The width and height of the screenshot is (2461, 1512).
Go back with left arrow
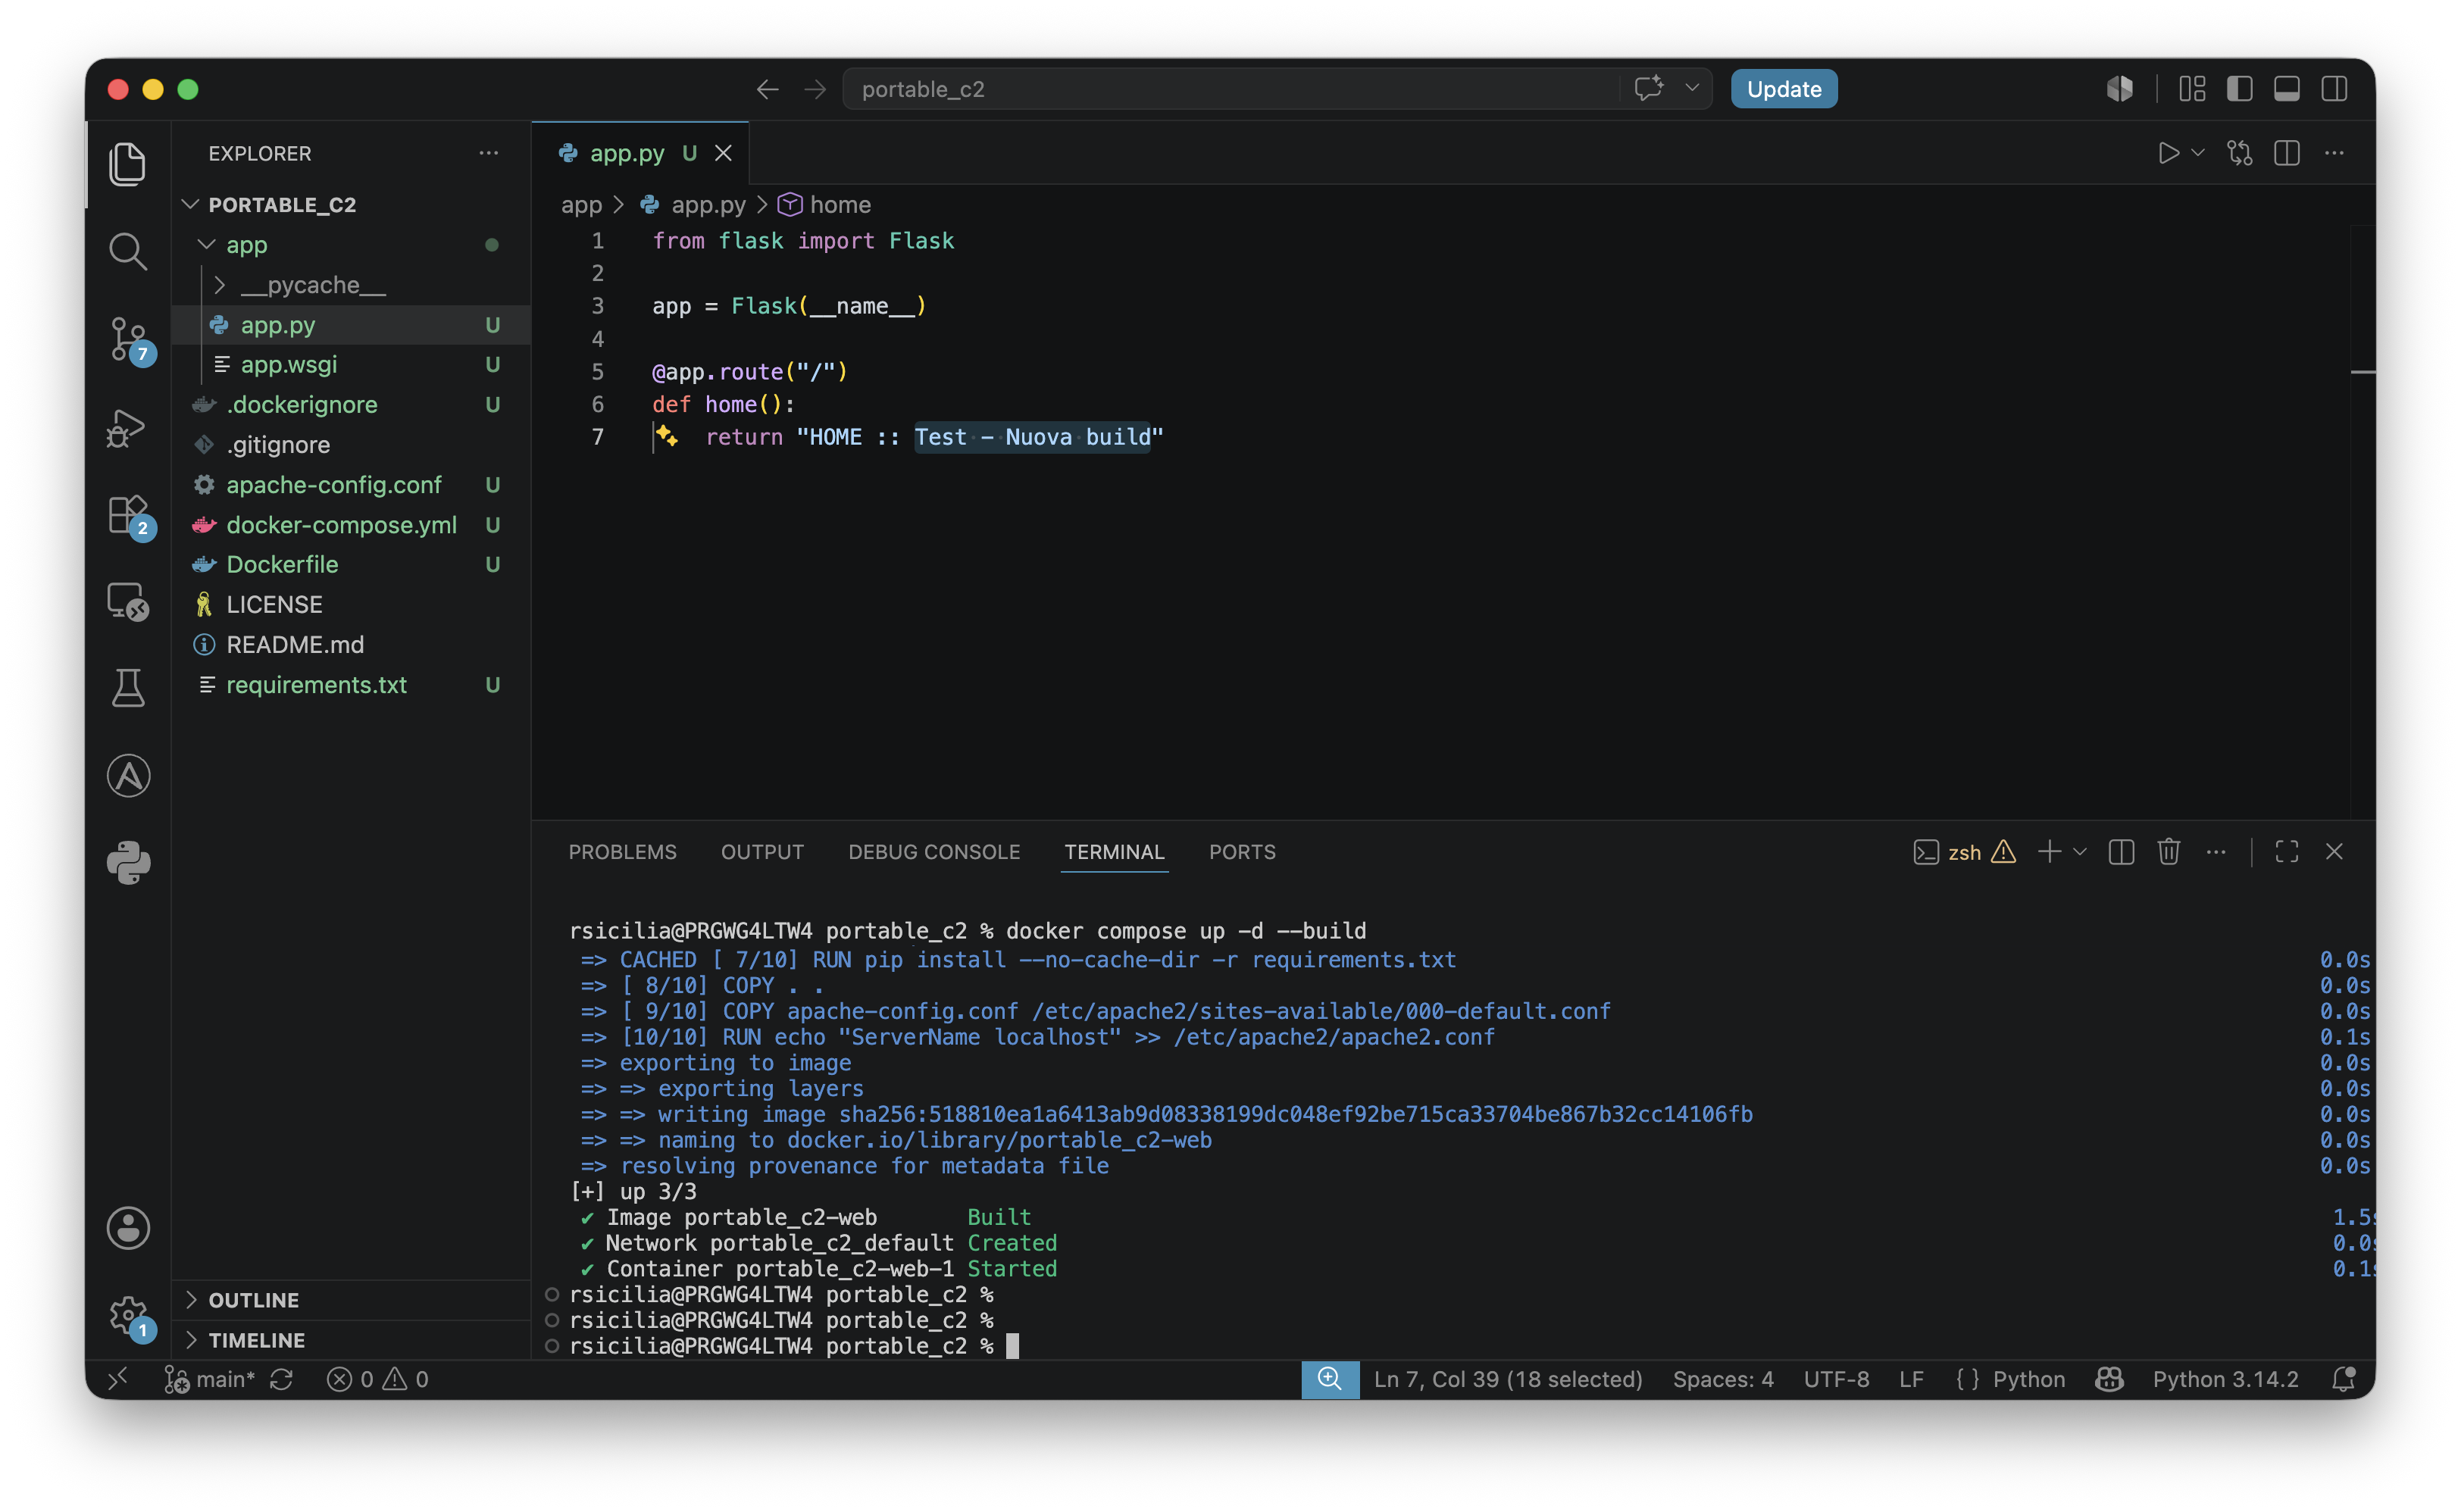[767, 89]
